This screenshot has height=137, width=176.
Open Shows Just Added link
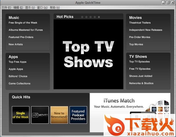point(141,76)
